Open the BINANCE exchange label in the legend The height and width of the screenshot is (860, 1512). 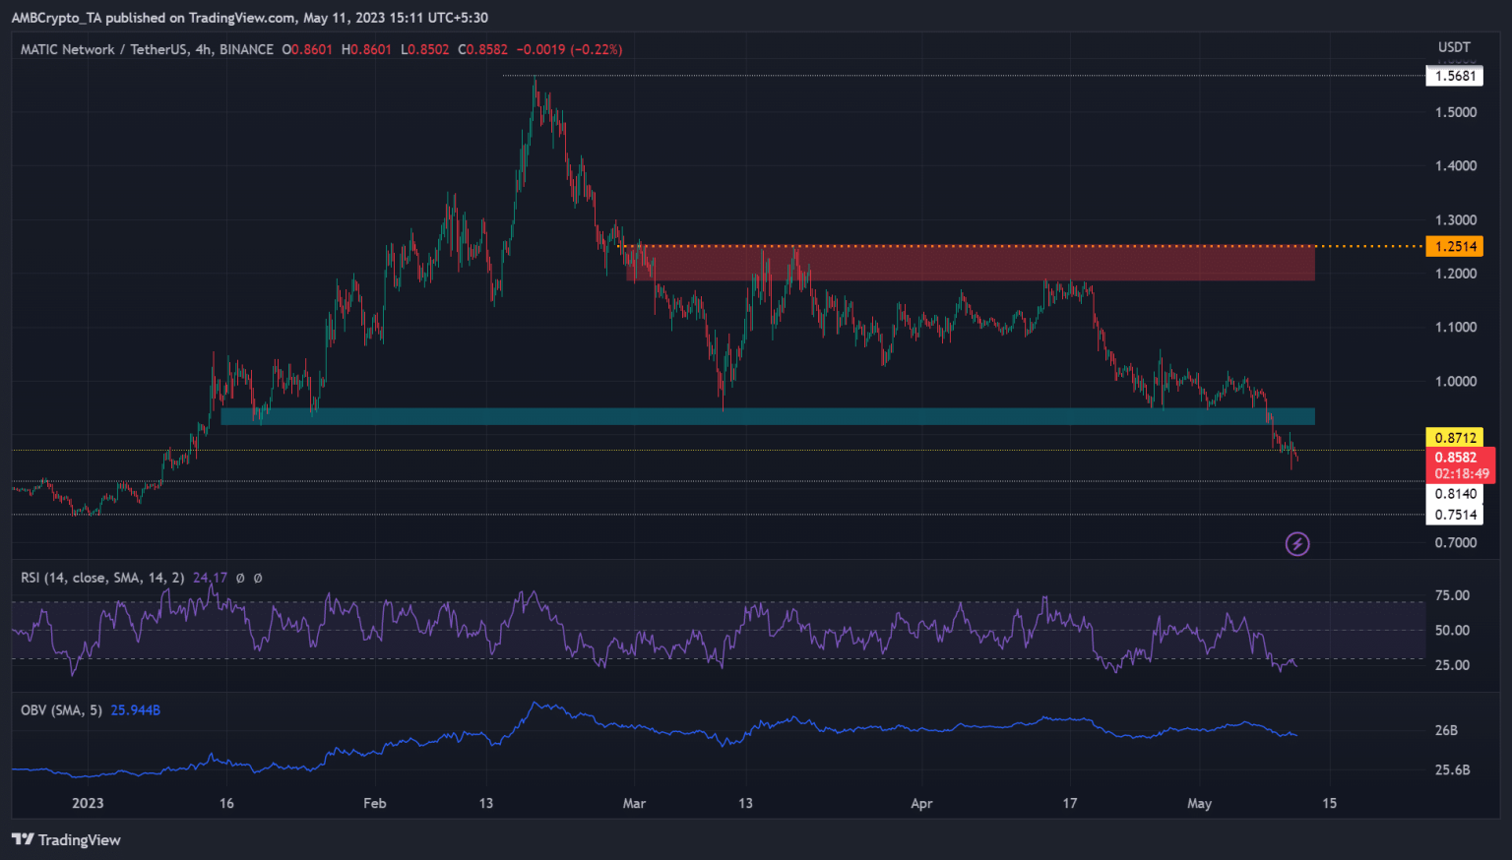pyautogui.click(x=244, y=49)
